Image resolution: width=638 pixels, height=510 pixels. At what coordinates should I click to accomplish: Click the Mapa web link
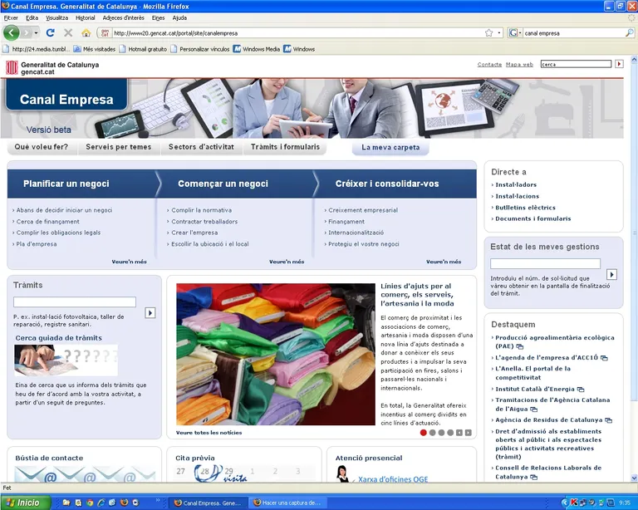pyautogui.click(x=519, y=64)
